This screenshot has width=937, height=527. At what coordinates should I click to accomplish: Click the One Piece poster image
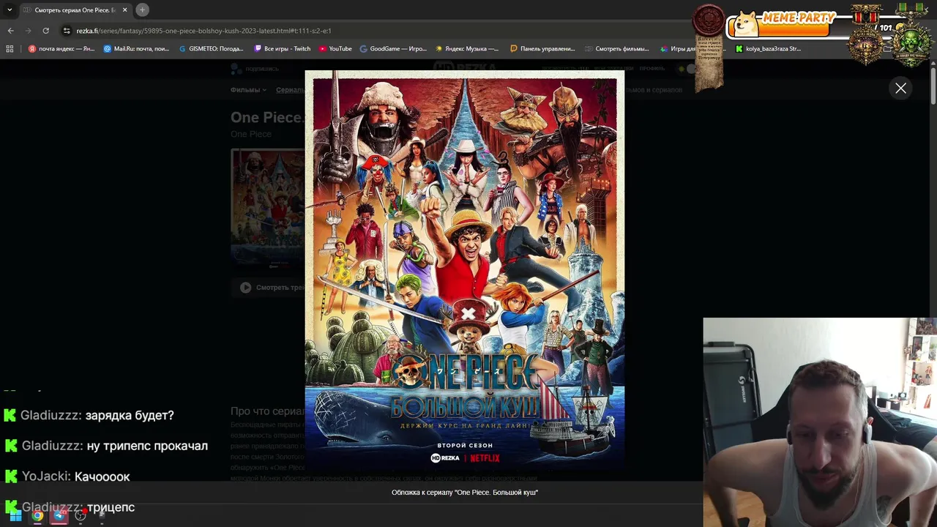point(465,274)
